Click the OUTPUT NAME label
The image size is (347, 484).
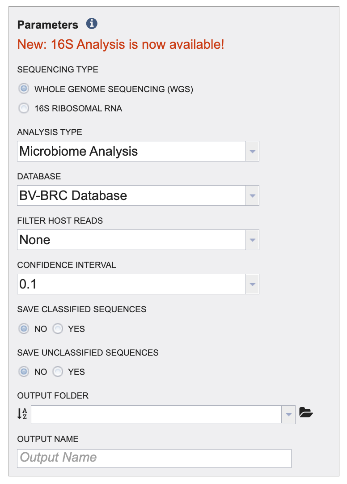tap(48, 439)
